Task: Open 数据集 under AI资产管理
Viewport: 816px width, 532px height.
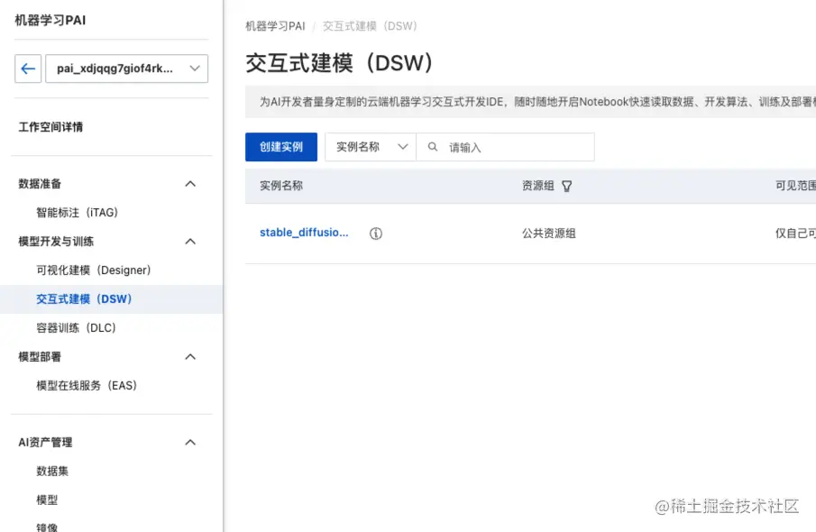Action: (x=52, y=471)
